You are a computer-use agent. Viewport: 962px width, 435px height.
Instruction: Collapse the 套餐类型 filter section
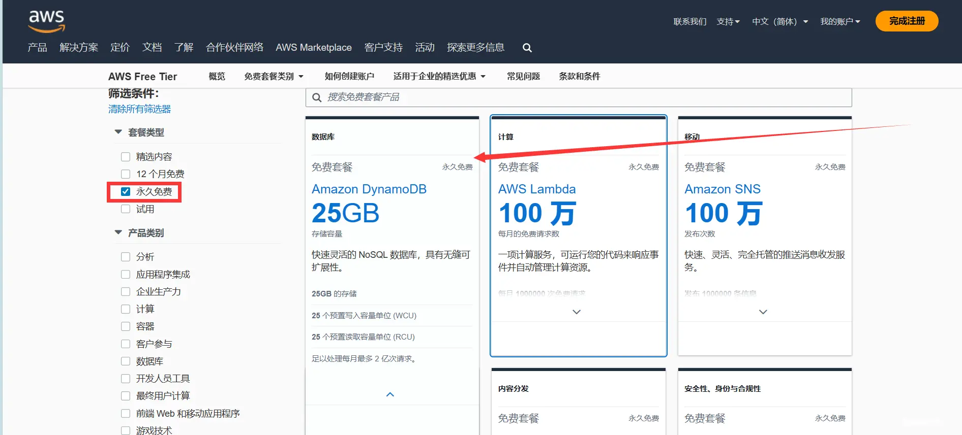(x=118, y=132)
